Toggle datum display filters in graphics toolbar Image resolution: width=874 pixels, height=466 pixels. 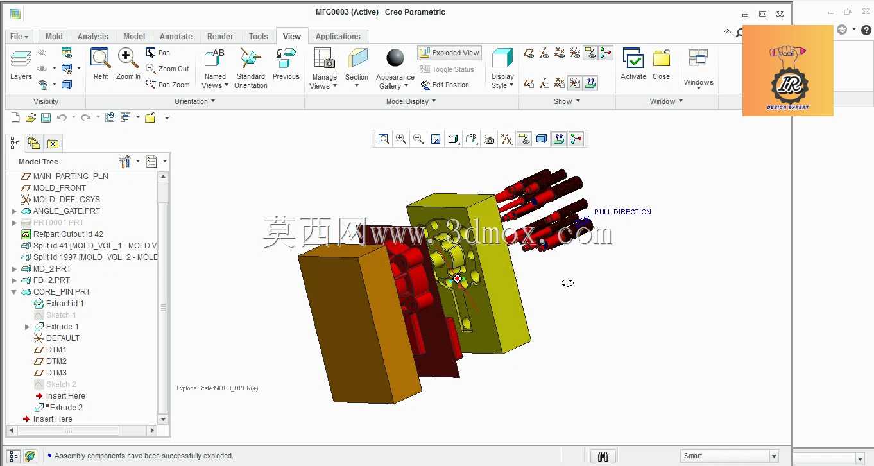click(x=506, y=139)
